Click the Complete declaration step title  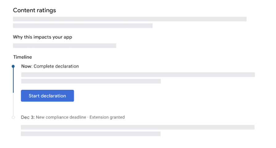56,66
